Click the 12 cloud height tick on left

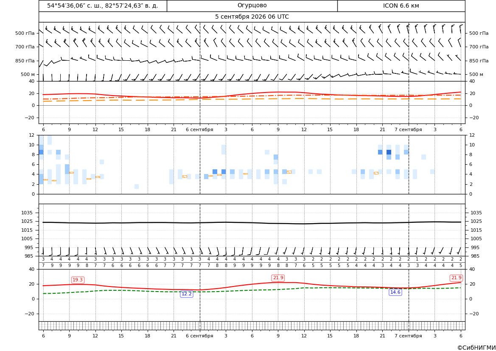coord(32,135)
